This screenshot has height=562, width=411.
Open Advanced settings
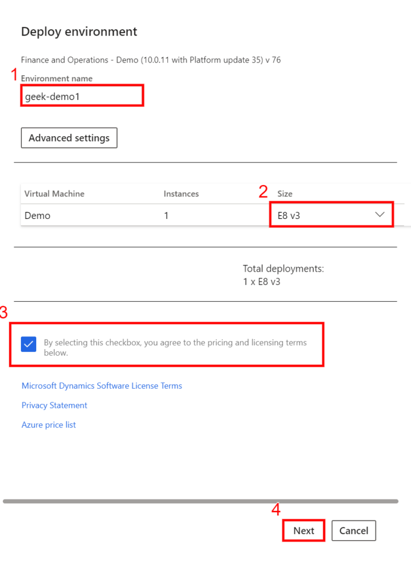click(69, 138)
